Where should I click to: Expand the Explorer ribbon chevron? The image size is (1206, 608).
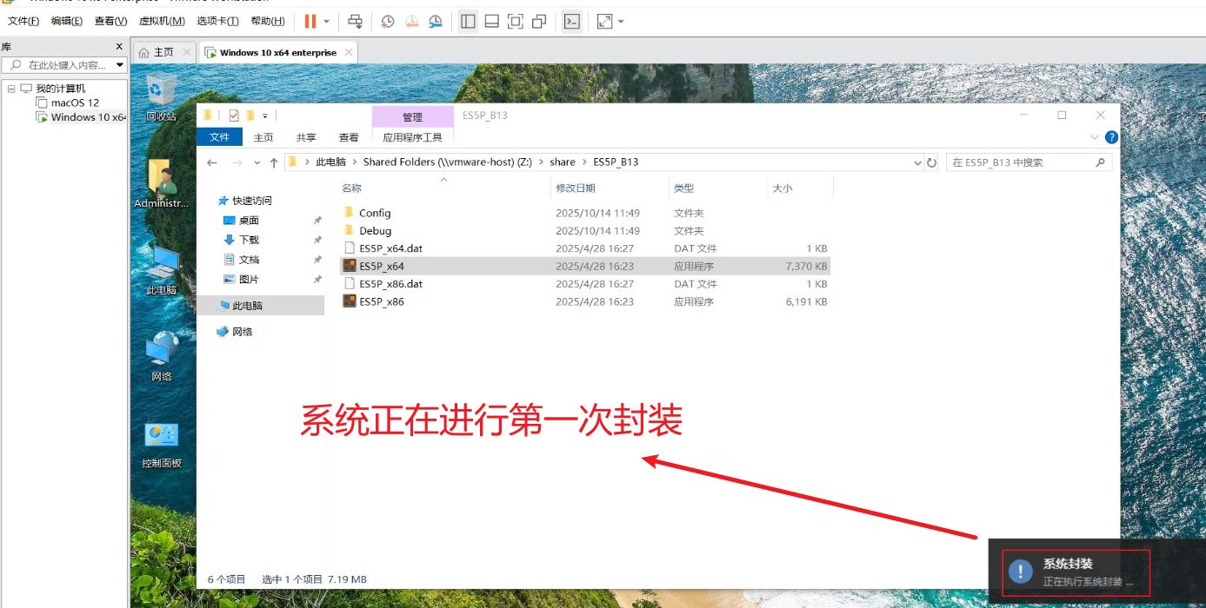1095,137
